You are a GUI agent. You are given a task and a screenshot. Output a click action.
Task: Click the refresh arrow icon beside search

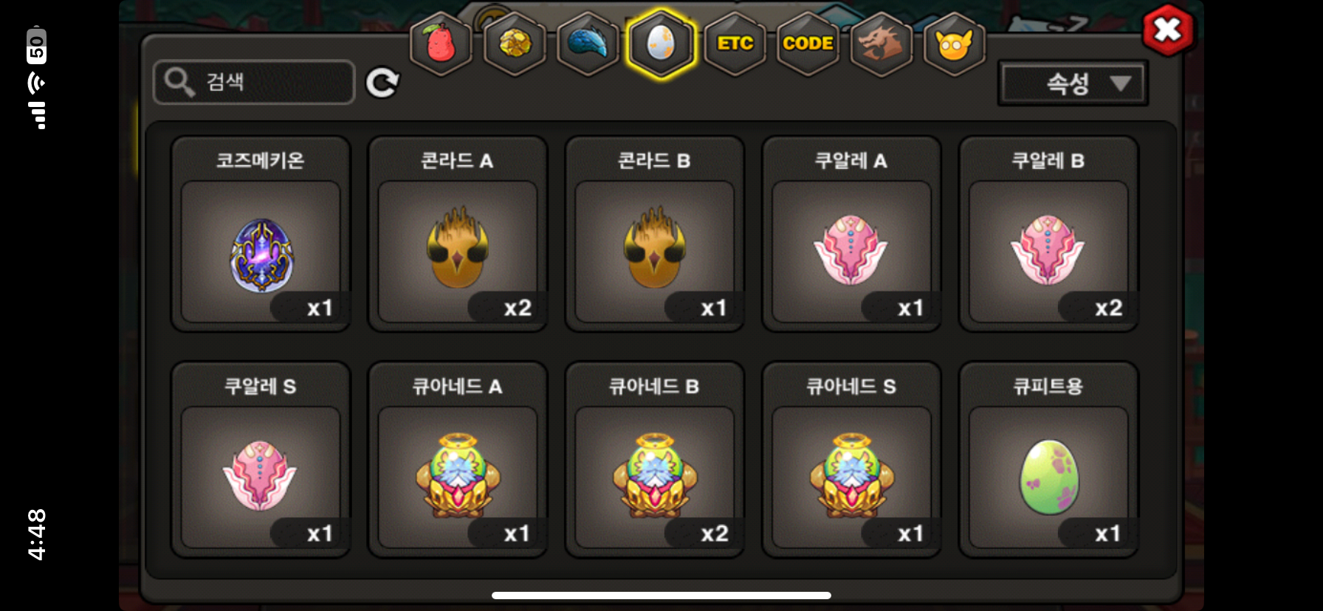[x=382, y=83]
